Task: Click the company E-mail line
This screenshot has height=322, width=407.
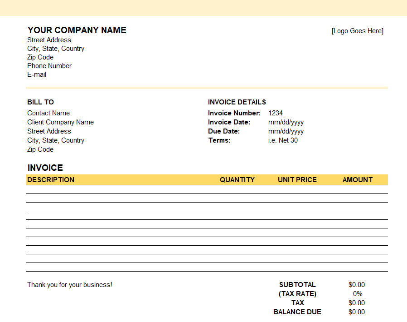Action: (37, 74)
